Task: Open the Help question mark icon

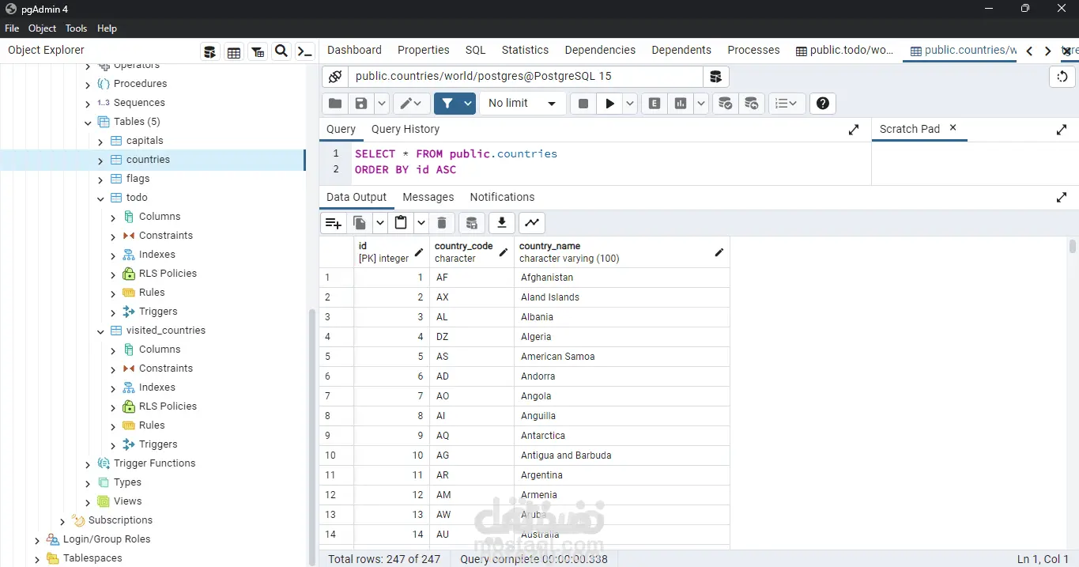Action: (823, 104)
